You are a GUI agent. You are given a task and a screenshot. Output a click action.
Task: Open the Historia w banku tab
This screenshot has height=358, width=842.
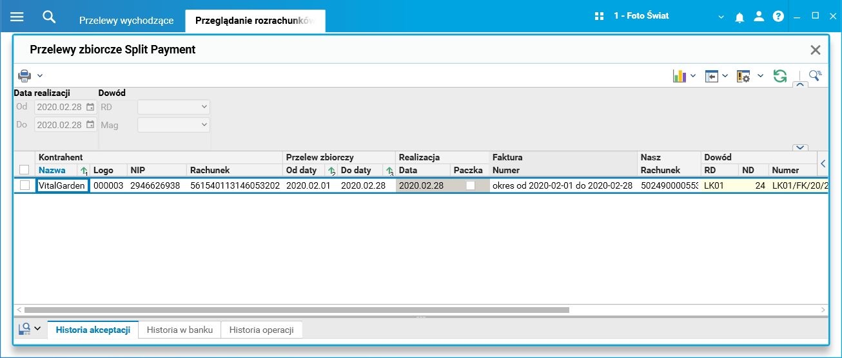pyautogui.click(x=180, y=330)
